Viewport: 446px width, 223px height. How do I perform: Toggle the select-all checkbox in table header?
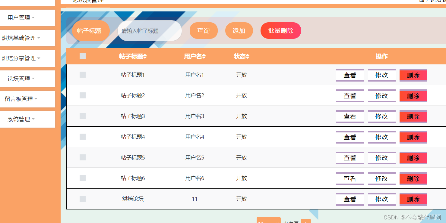pos(83,56)
